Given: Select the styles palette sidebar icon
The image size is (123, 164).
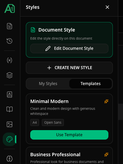Looking at the screenshot, I should tap(10, 139).
